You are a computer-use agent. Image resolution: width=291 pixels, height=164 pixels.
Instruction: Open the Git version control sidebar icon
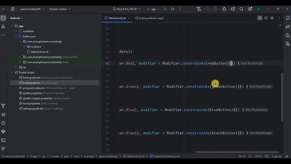[x=3, y=149]
